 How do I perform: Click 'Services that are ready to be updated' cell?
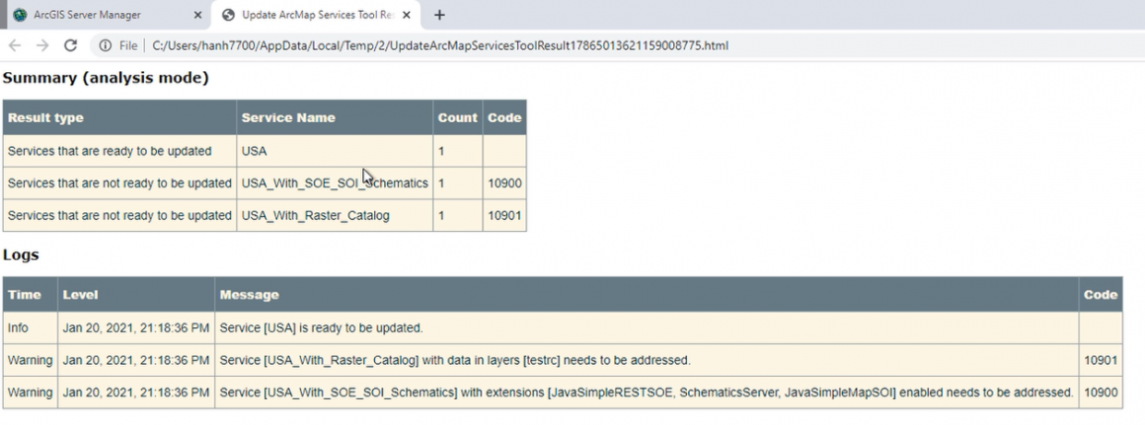(x=119, y=151)
